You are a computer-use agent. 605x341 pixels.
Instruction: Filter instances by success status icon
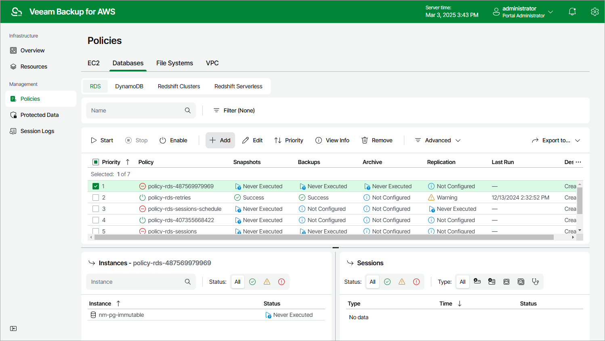pyautogui.click(x=252, y=282)
